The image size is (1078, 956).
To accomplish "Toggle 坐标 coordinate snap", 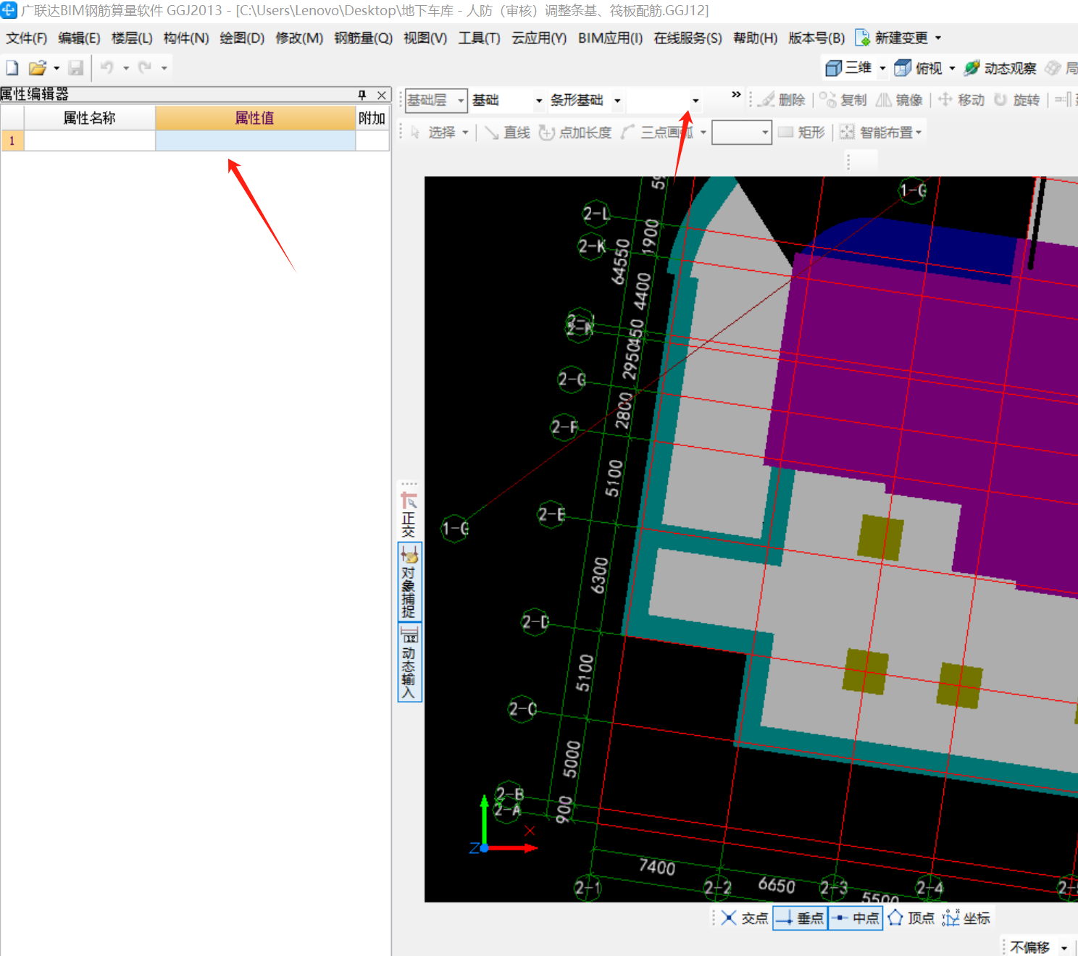I will coord(966,918).
